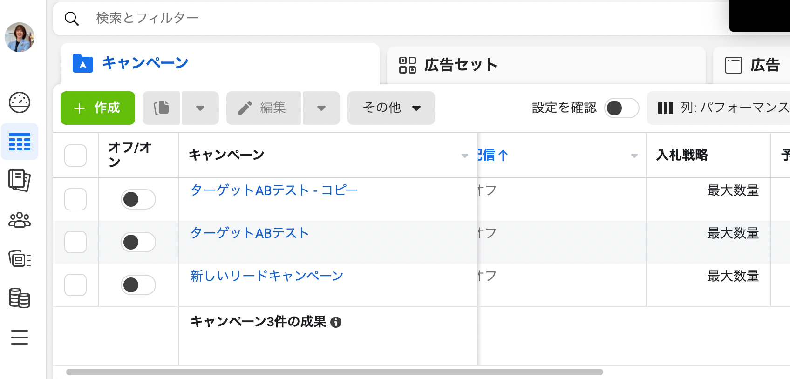
Task: Click the 検索とフィルター search field
Action: coord(391,19)
